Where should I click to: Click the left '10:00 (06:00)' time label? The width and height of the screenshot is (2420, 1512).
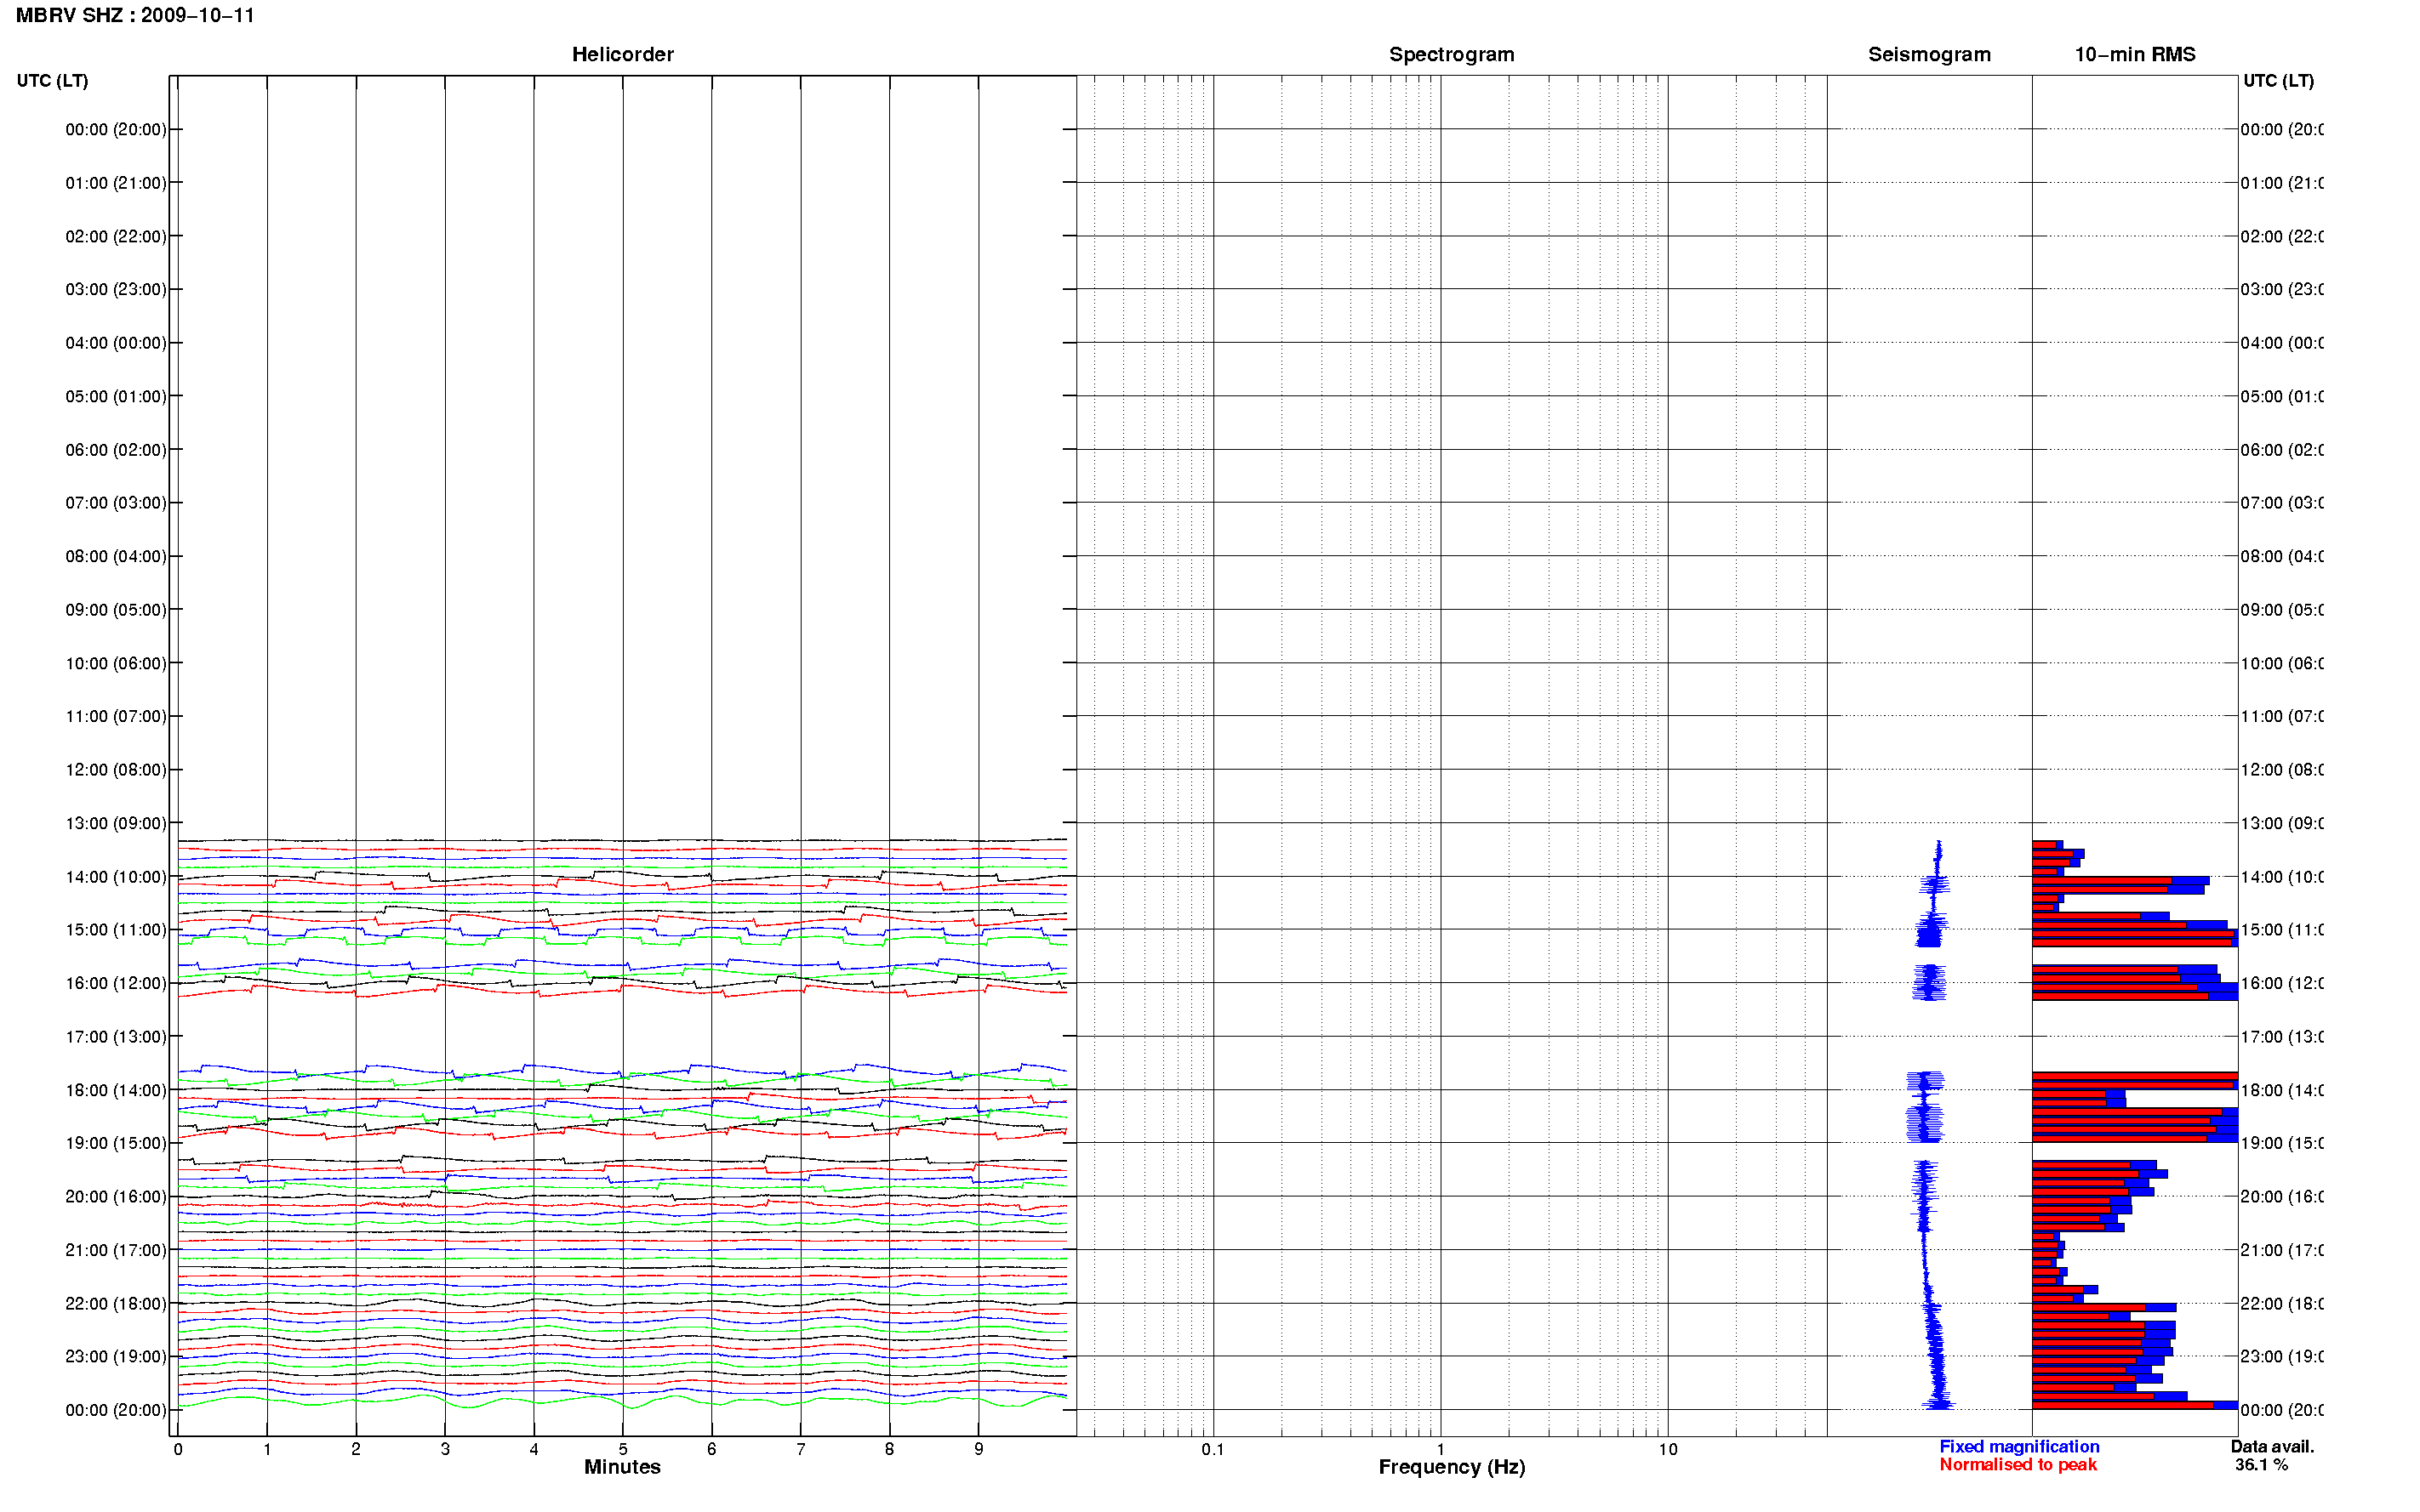pyautogui.click(x=116, y=663)
